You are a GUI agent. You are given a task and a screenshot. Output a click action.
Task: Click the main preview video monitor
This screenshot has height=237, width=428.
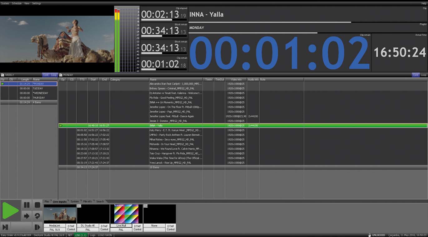pos(57,39)
